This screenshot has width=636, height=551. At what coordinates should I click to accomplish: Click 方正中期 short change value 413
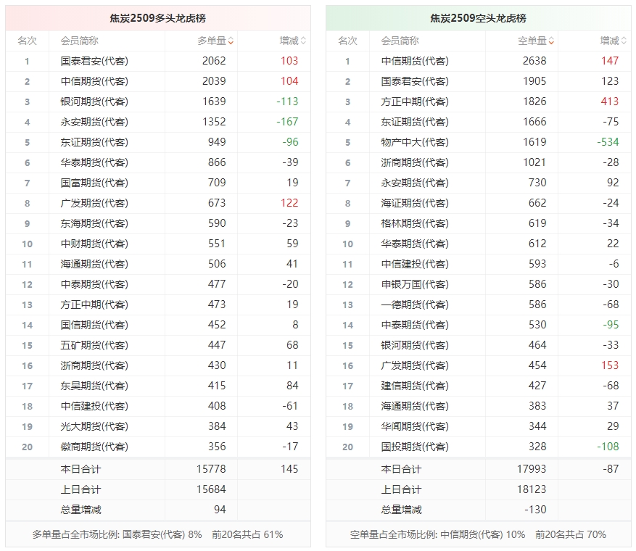point(610,101)
